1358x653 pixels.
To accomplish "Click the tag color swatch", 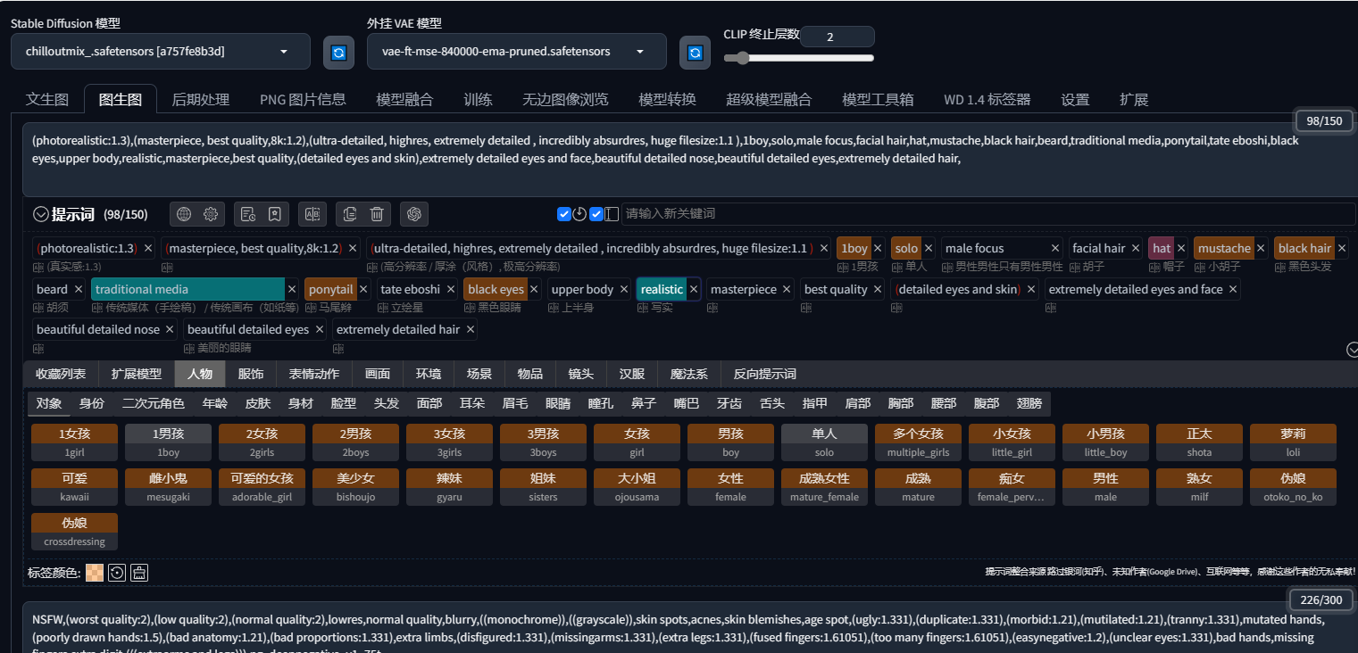I will pos(95,573).
